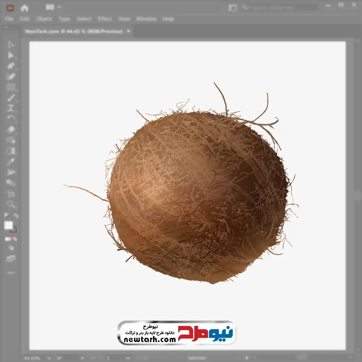Go to the Home screen

coord(25,7)
